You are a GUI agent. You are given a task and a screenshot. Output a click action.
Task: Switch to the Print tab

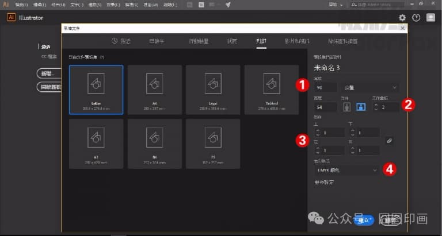261,41
